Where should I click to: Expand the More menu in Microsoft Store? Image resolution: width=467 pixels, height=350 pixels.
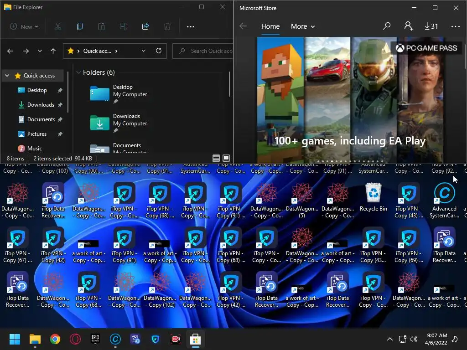[303, 26]
